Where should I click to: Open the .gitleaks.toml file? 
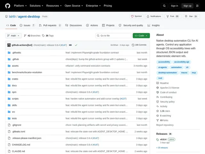tap(19, 132)
